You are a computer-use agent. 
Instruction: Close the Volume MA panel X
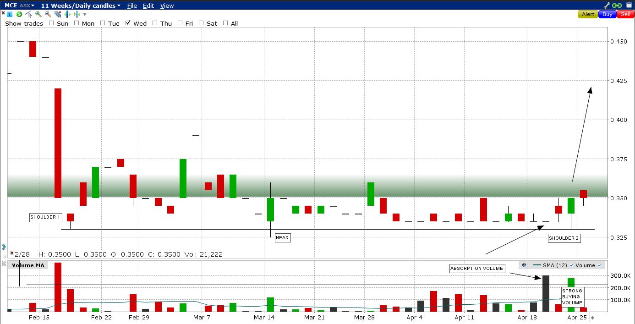[4, 264]
